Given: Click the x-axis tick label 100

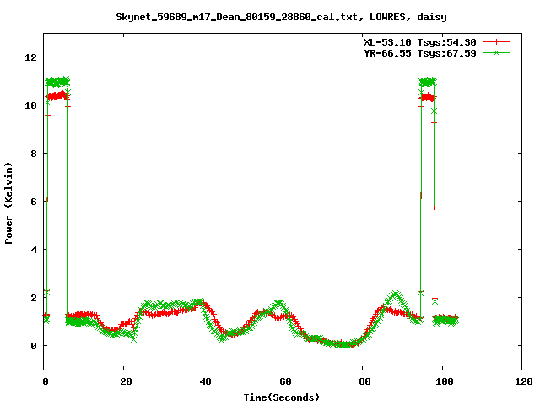Looking at the screenshot, I should coord(445,381).
